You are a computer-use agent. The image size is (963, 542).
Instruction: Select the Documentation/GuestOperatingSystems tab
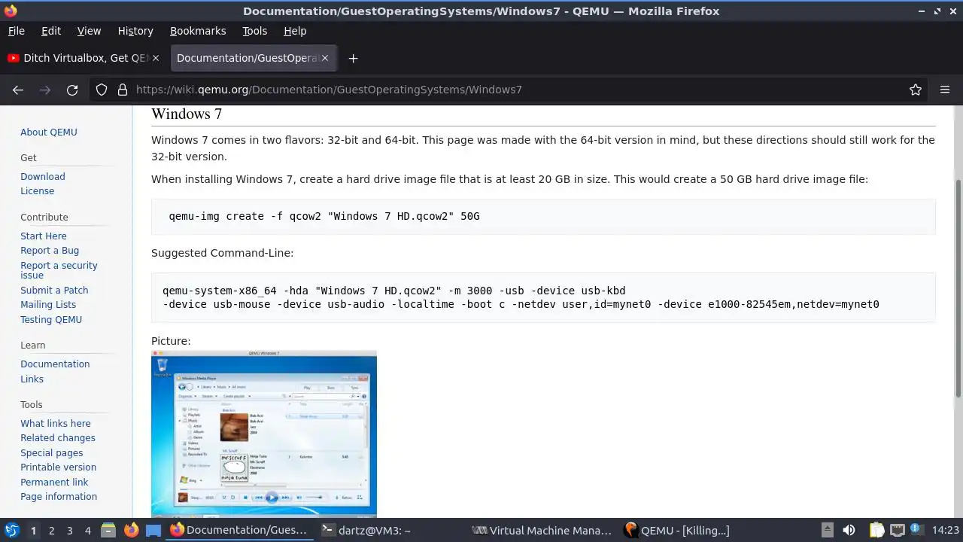(253, 58)
